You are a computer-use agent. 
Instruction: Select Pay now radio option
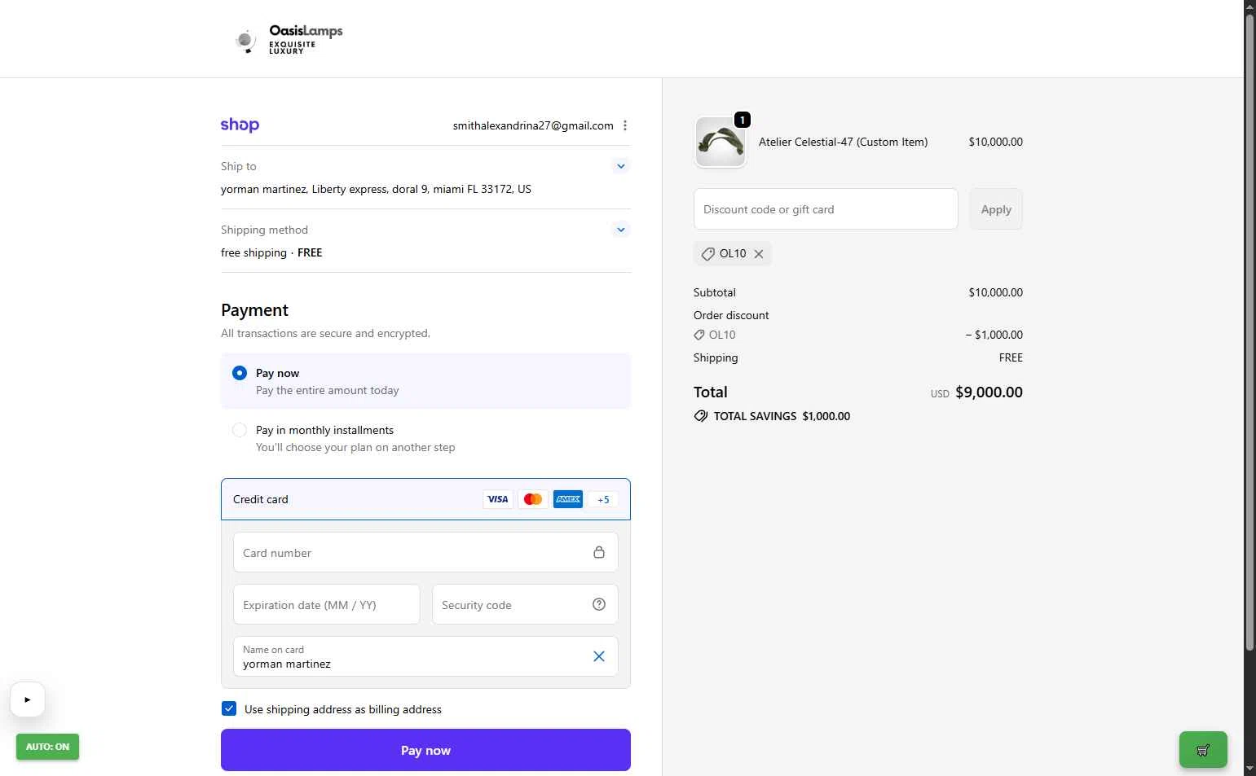pos(240,373)
